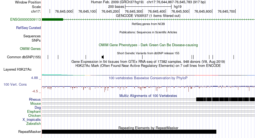Click the X_tropicalis alignment label

(32, 120)
